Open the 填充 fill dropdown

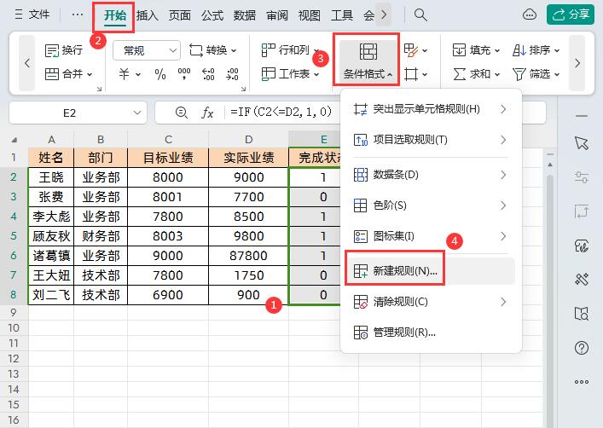pyautogui.click(x=476, y=50)
